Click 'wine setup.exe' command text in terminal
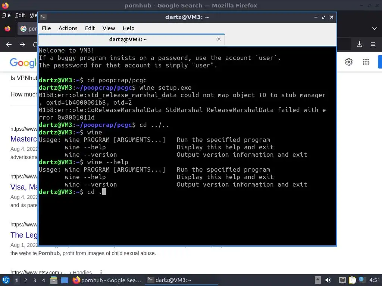This screenshot has height=286, width=382. tap(165, 88)
